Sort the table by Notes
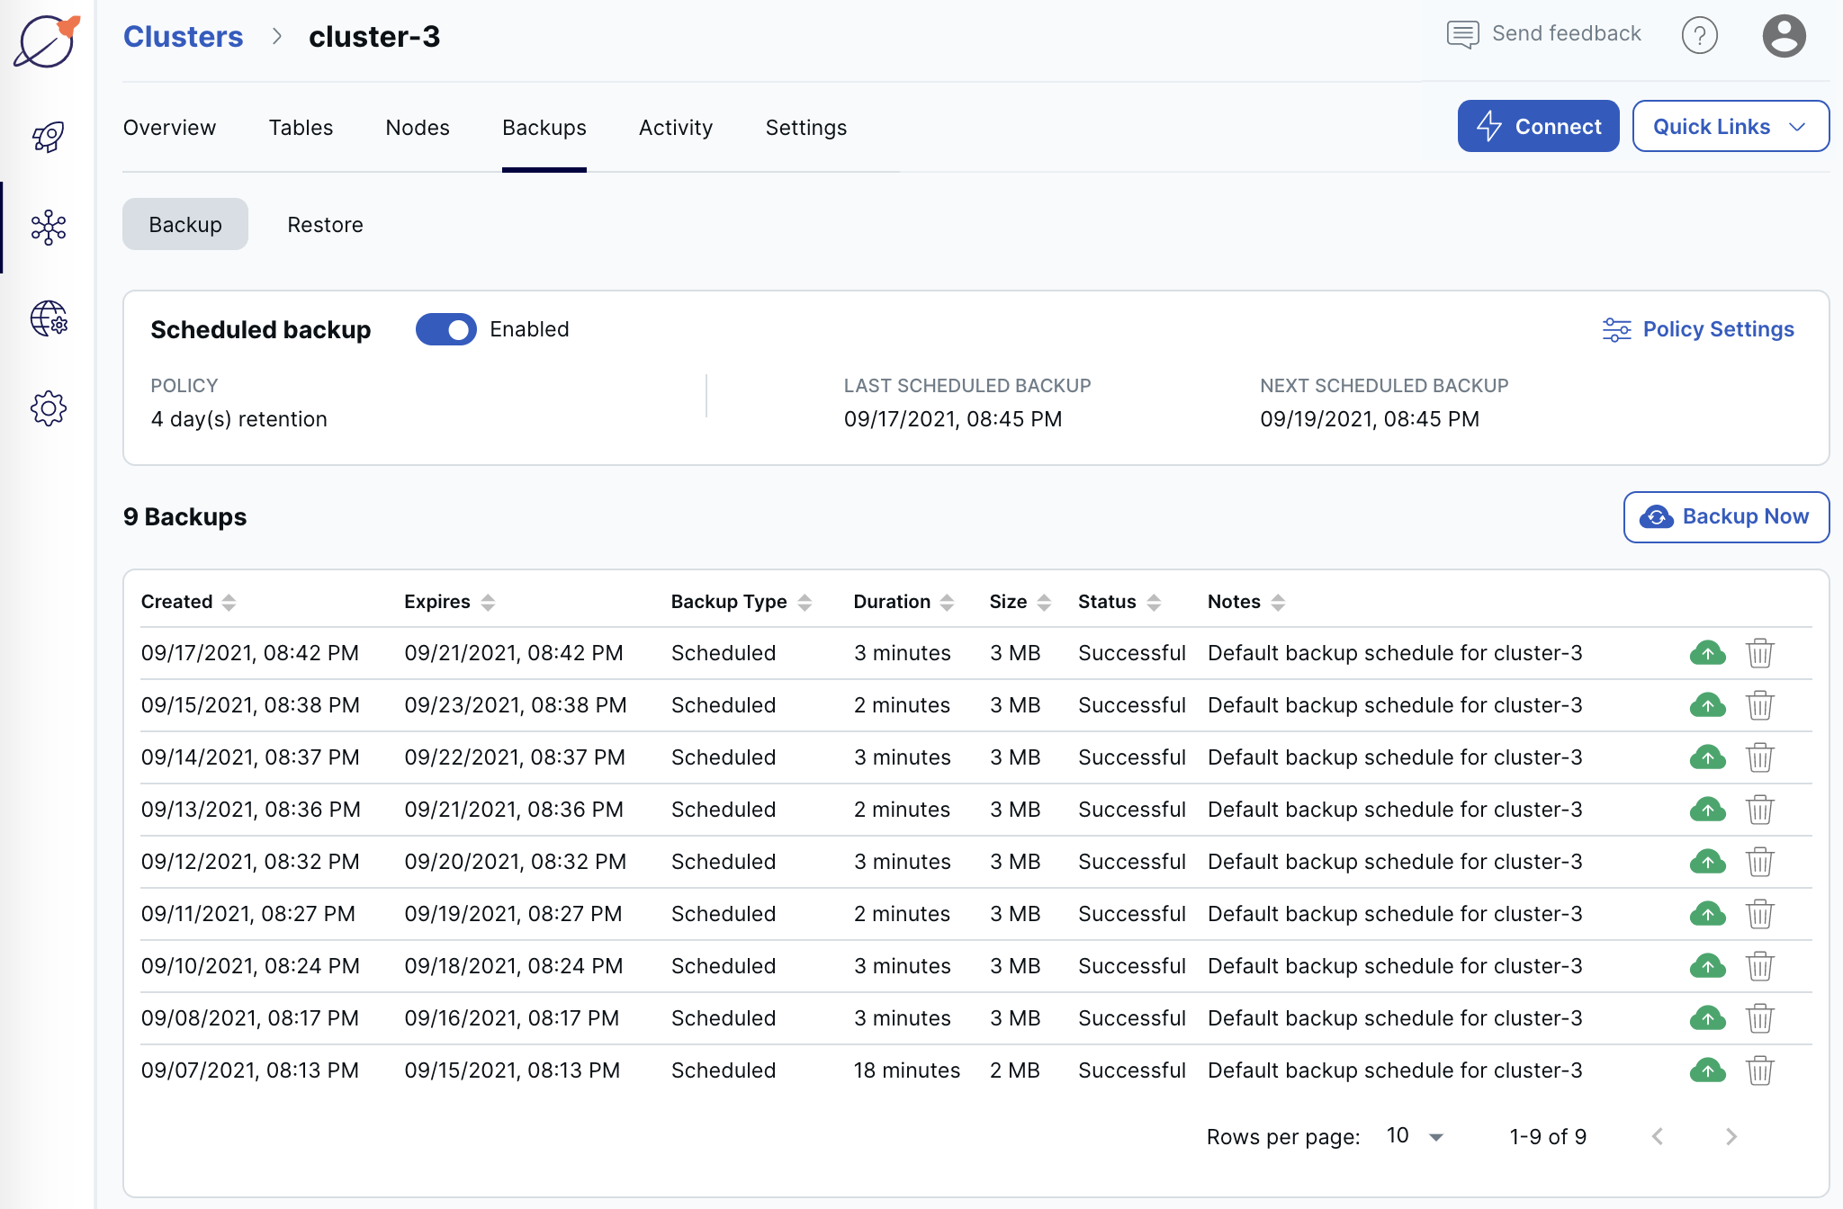This screenshot has width=1843, height=1209. coord(1245,602)
